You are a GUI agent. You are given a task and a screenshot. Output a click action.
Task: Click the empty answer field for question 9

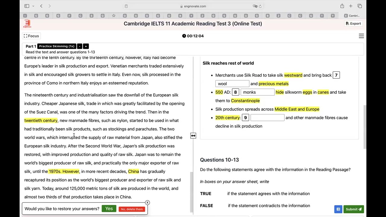[267, 118]
